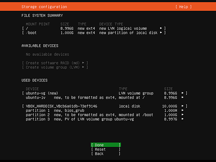
Task: Click arrow beside Create software RAID
Action: click(x=83, y=63)
